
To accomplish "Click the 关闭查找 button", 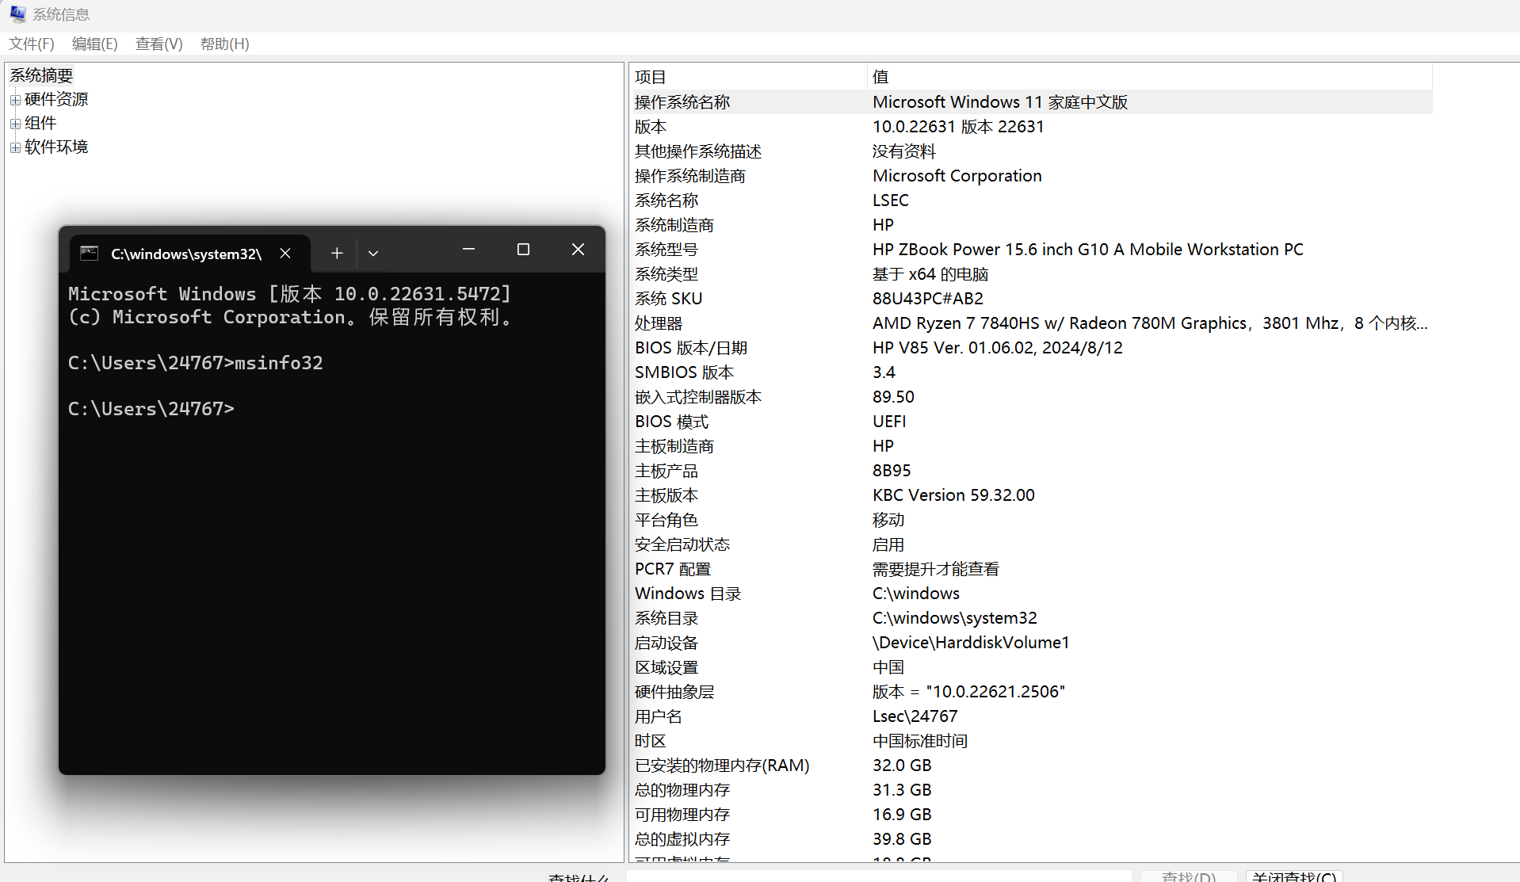I will 1293,876.
